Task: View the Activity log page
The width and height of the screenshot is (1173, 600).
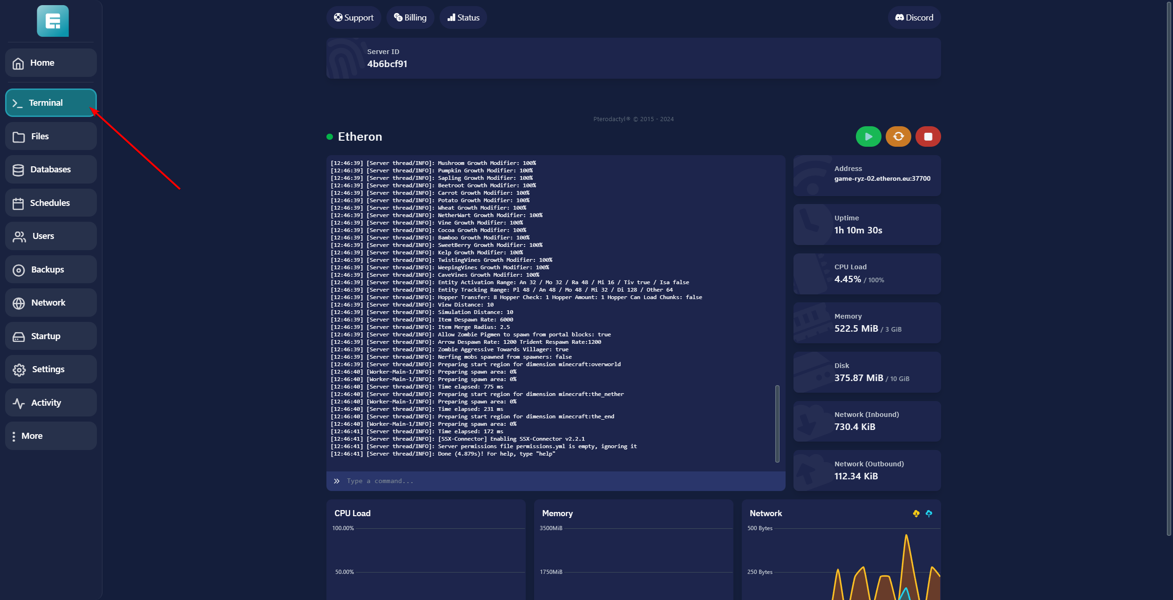Action: 51,402
